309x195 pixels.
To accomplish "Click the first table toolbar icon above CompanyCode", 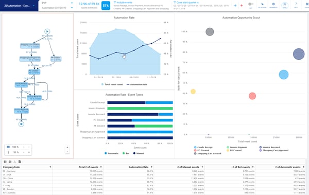I will point(5,162).
